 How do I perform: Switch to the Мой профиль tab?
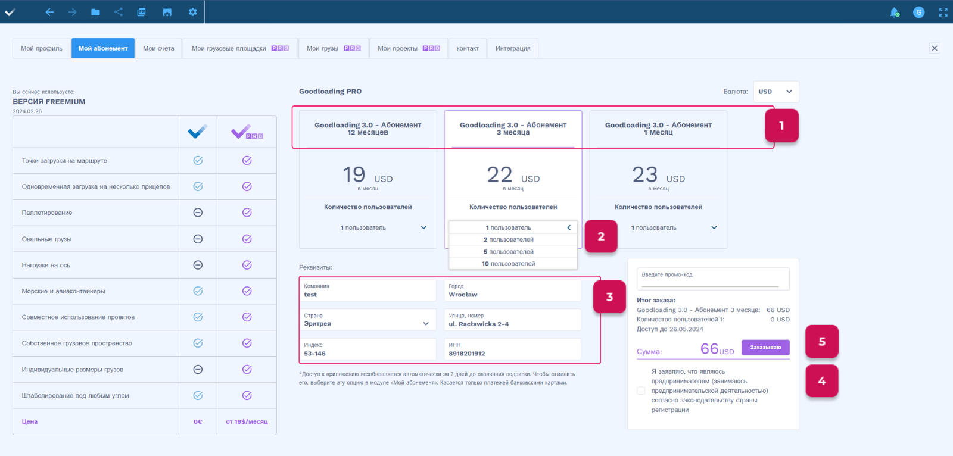click(42, 48)
